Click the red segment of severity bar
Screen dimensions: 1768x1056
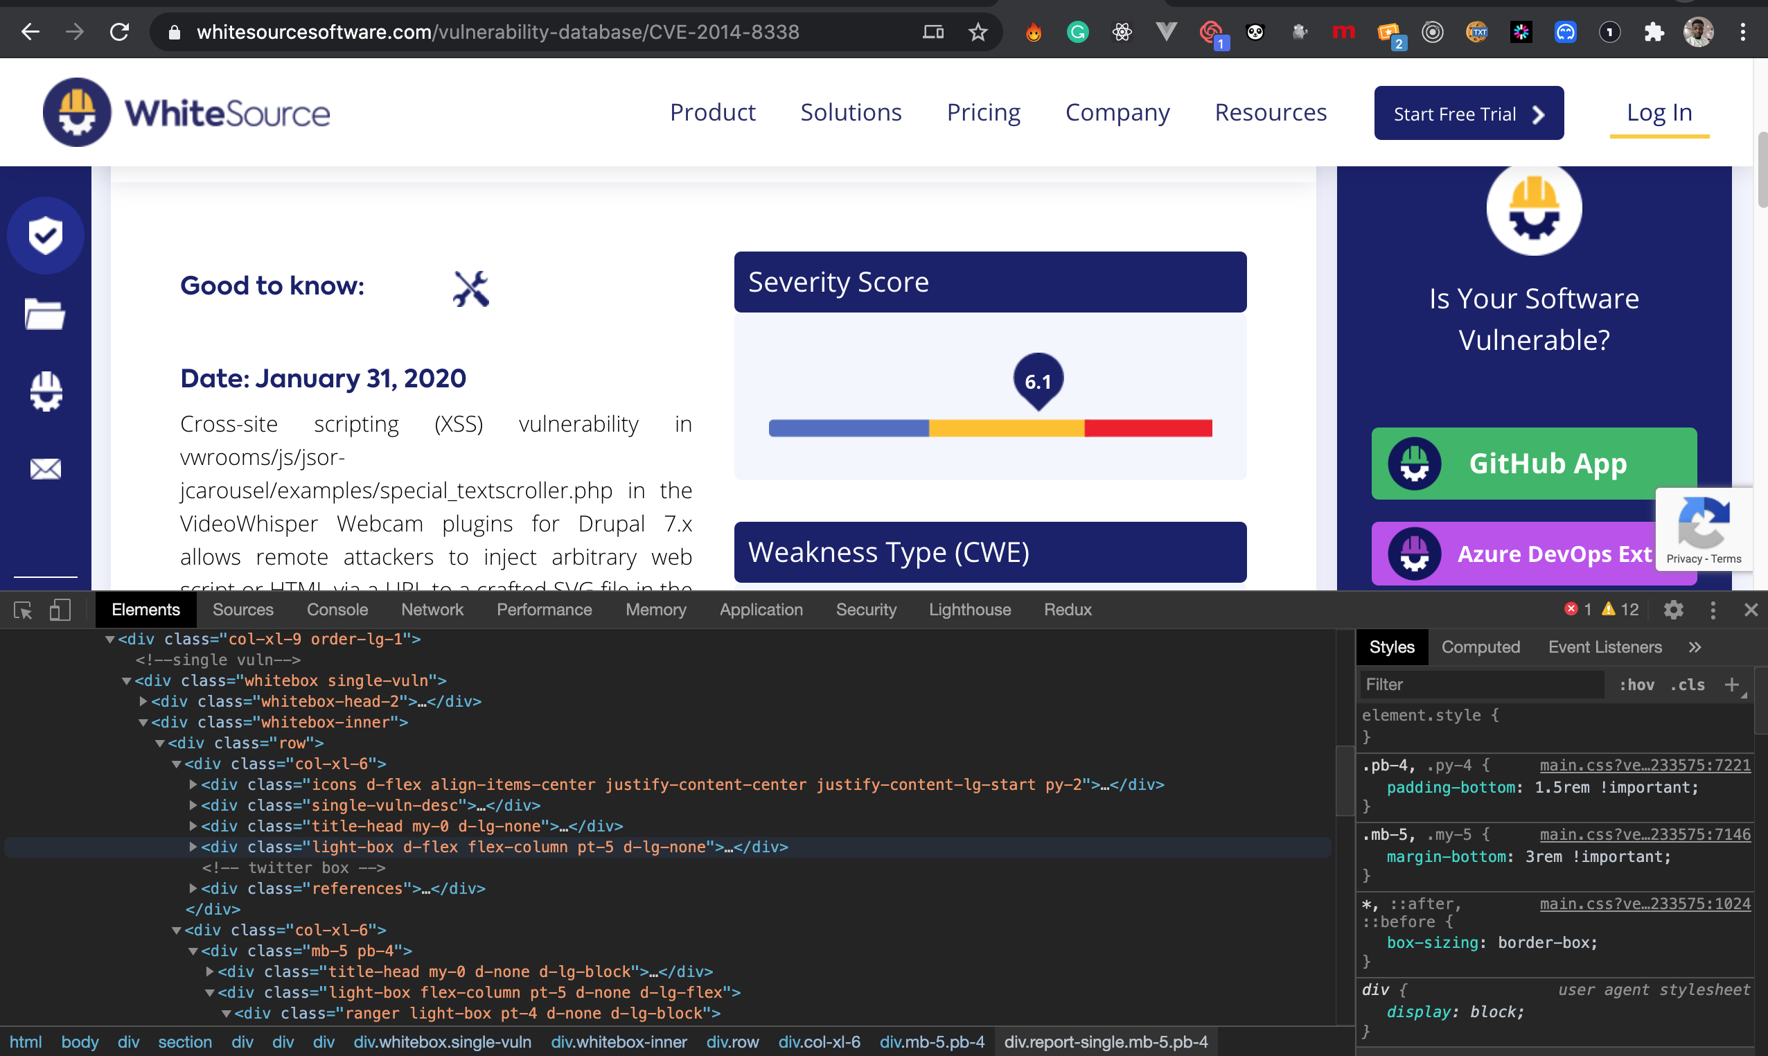(1147, 428)
